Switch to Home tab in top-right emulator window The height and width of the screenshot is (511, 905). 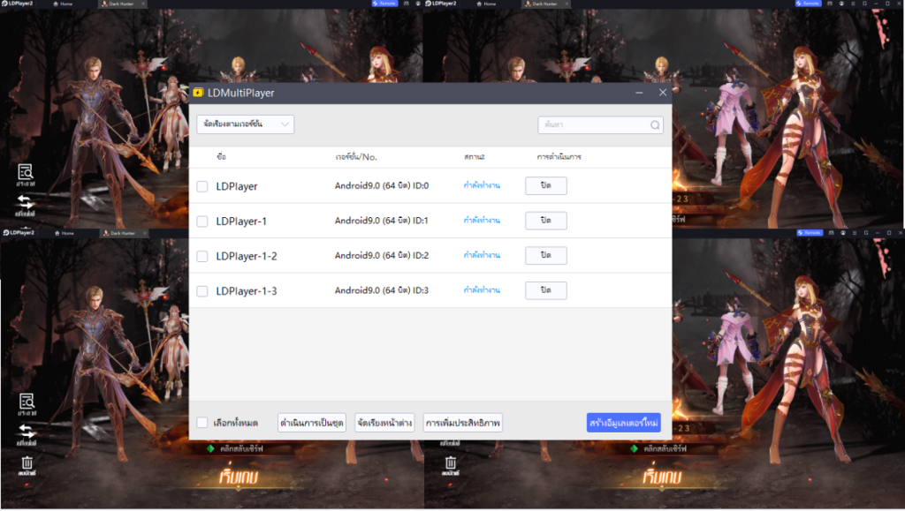point(486,4)
